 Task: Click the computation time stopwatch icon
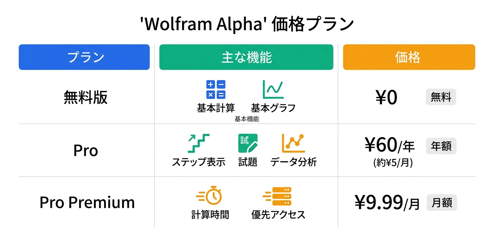click(209, 196)
